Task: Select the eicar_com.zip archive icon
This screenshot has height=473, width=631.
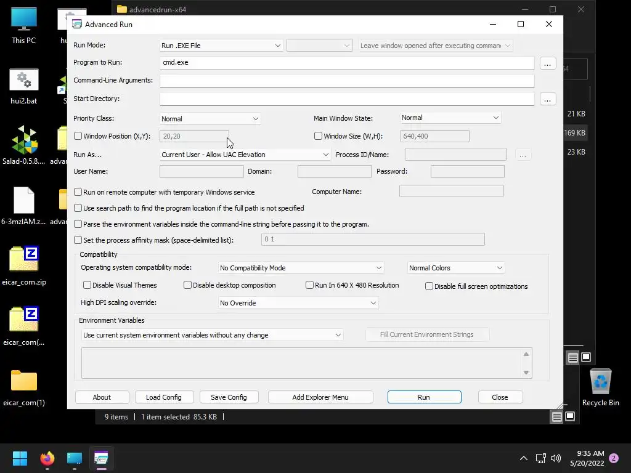Action: pyautogui.click(x=24, y=265)
